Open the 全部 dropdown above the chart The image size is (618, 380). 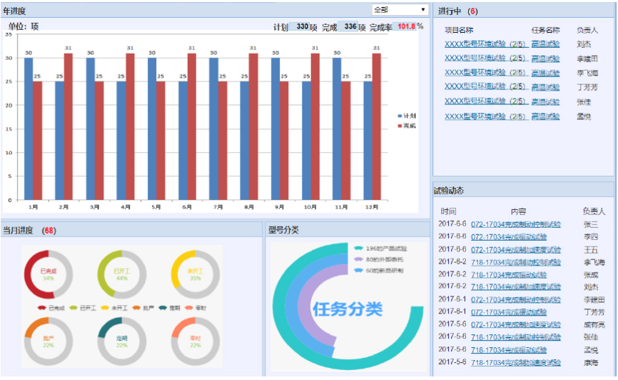(400, 10)
